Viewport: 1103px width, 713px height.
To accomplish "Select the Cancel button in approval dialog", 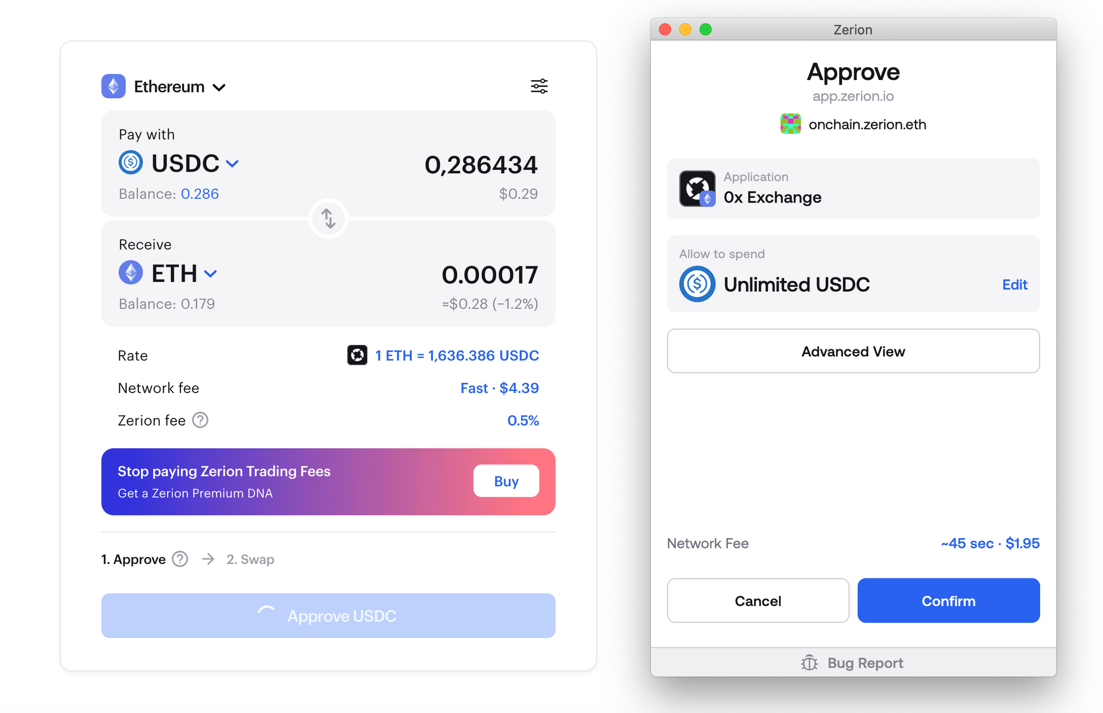I will click(759, 600).
